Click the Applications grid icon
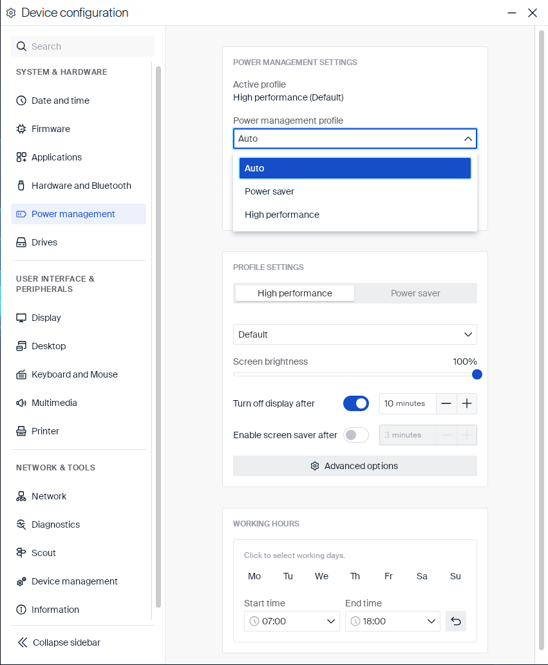Image resolution: width=548 pixels, height=665 pixels. (x=21, y=157)
